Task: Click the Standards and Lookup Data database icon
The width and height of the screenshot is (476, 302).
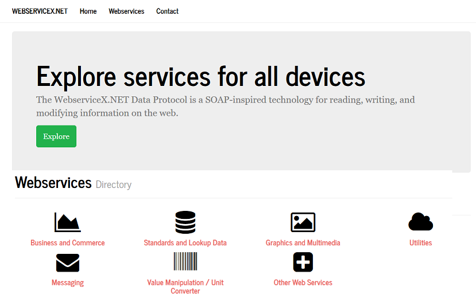Action: tap(185, 222)
